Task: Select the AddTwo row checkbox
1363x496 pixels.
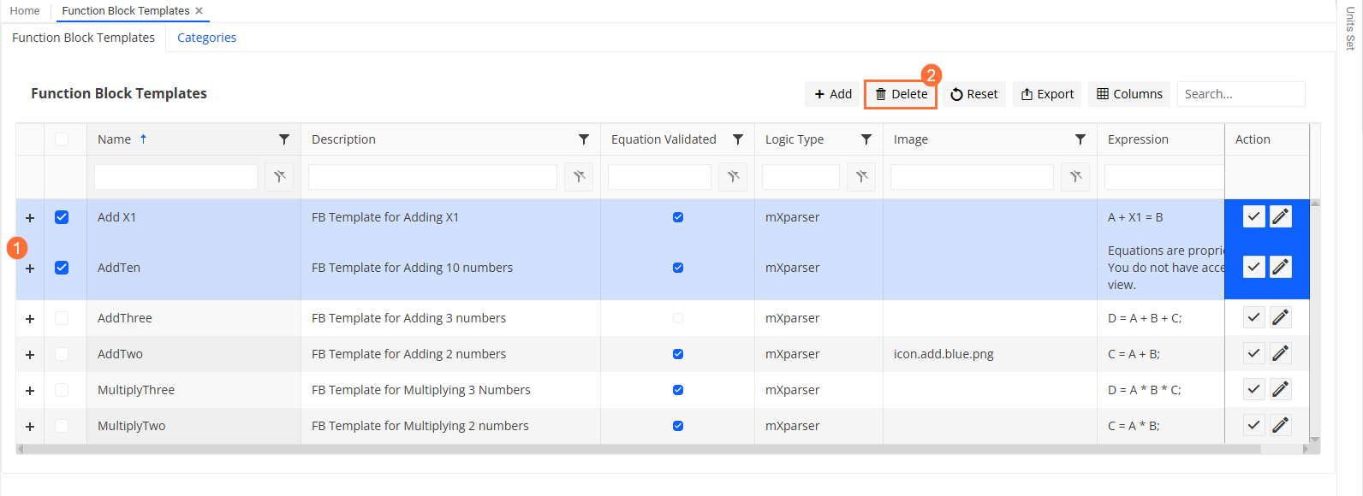Action: [62, 354]
